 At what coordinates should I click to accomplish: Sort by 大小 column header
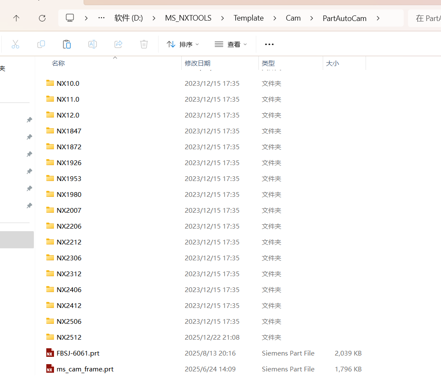(x=333, y=63)
